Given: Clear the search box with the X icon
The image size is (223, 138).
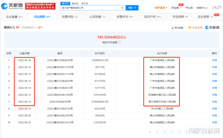Looking at the screenshot, I should coord(122,8).
